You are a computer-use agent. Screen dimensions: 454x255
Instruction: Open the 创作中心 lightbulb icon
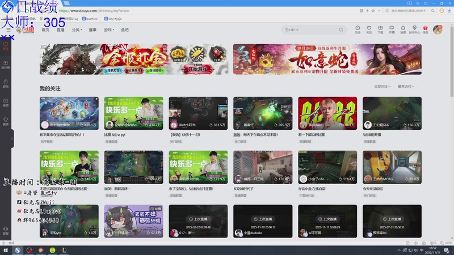coord(414,29)
